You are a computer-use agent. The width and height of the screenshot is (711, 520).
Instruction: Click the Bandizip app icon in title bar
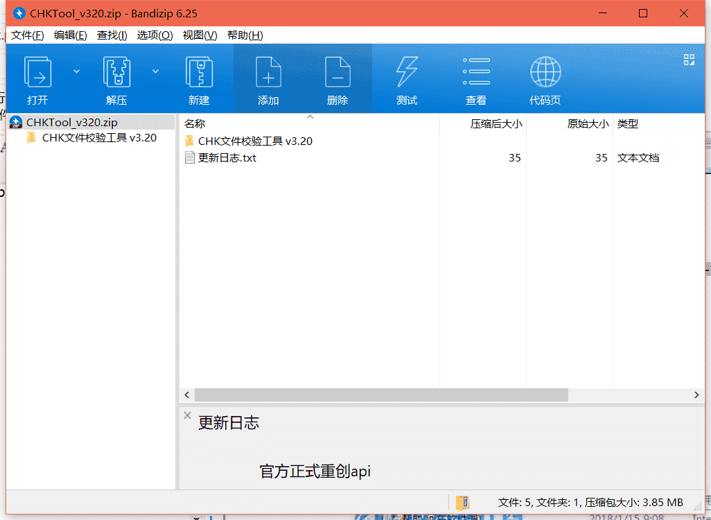coord(19,13)
